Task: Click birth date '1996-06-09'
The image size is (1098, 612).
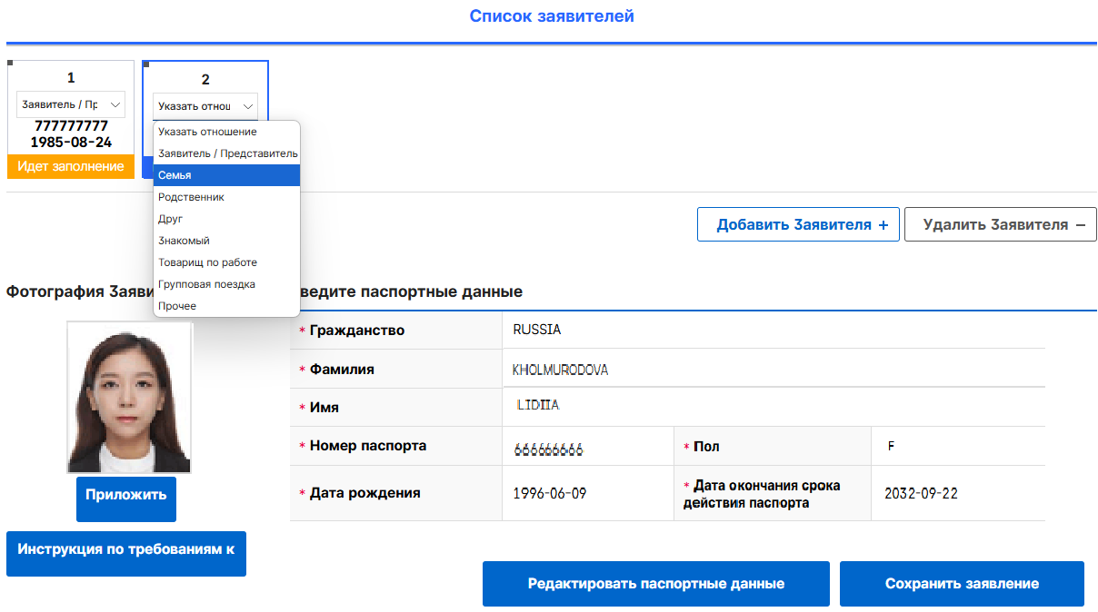Action: (x=550, y=494)
